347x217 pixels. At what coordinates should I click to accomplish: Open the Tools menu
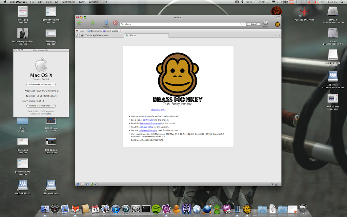pos(82,2)
